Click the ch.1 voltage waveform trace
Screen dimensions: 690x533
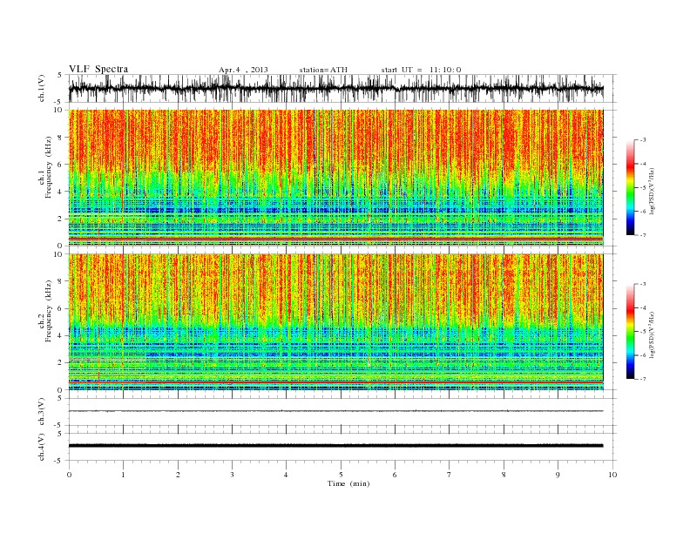[x=335, y=88]
